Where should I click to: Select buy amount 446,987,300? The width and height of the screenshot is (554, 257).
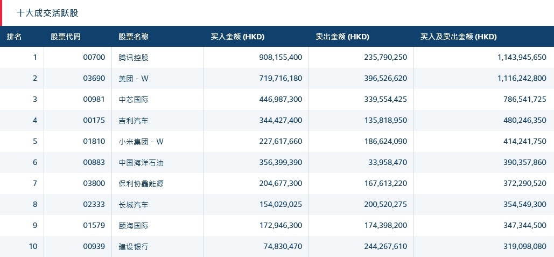point(280,99)
